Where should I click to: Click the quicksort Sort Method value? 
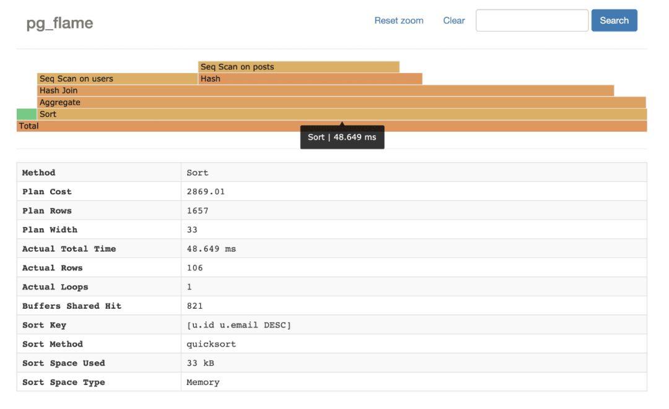pyautogui.click(x=211, y=344)
